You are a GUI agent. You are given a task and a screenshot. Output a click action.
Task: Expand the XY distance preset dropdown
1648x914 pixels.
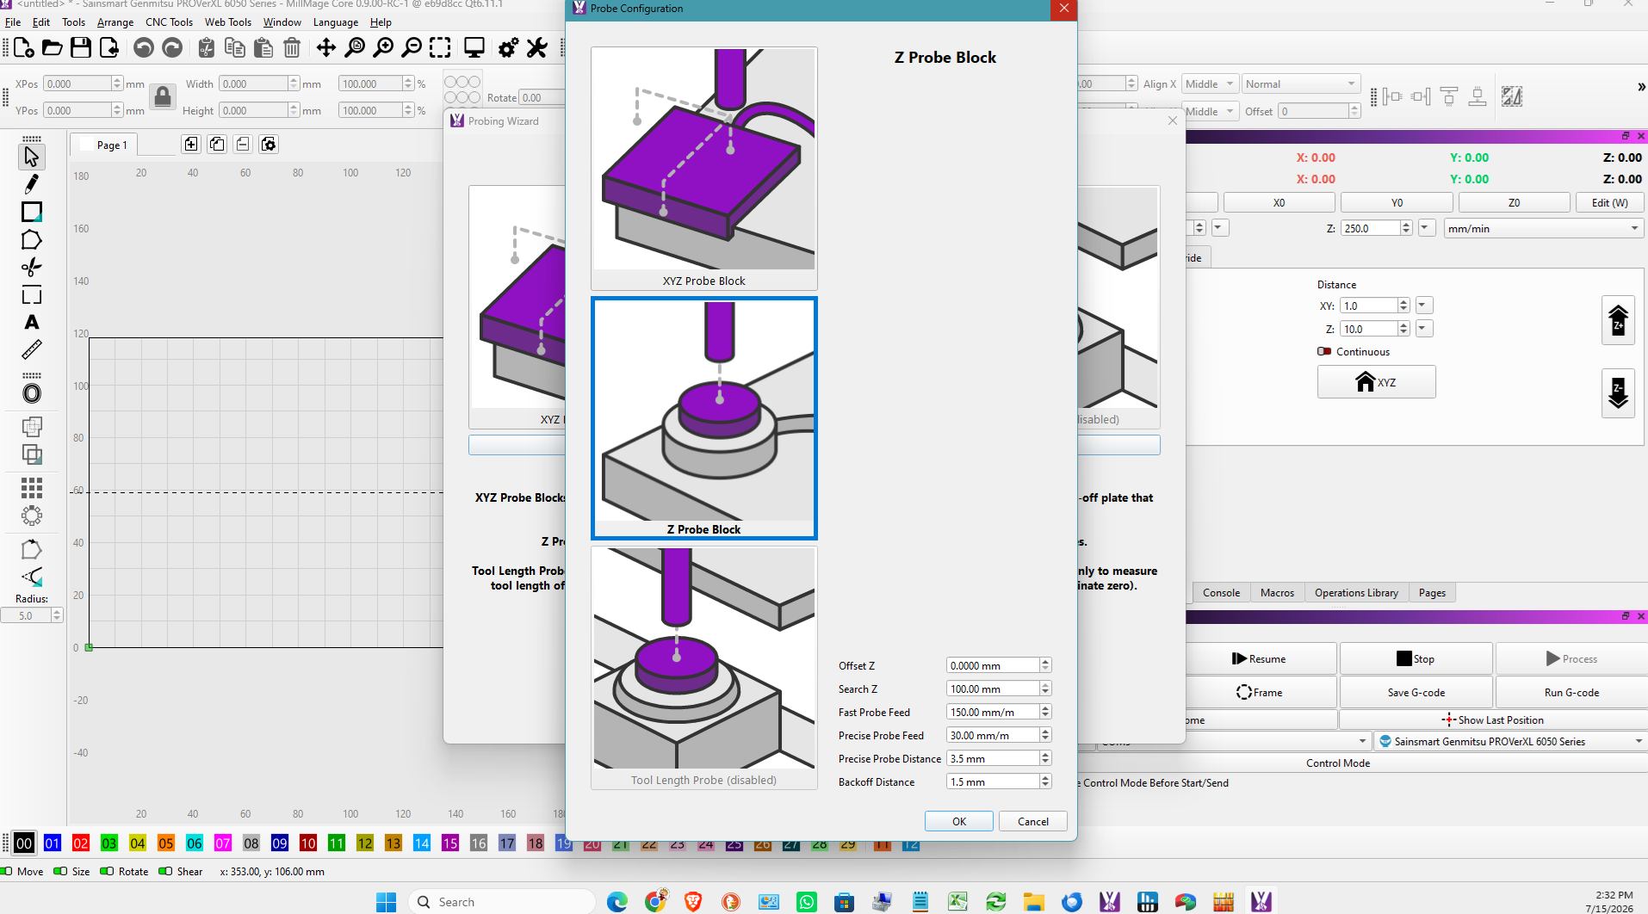tap(1424, 306)
